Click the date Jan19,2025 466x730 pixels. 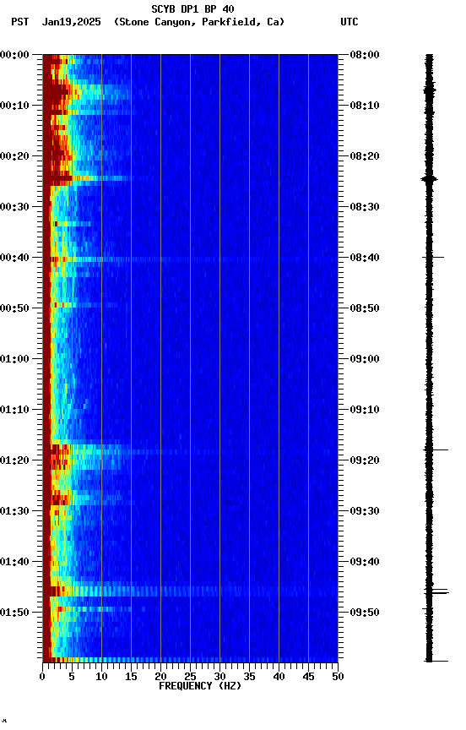coord(71,22)
